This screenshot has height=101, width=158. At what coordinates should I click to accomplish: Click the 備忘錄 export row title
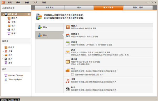coord(74,59)
